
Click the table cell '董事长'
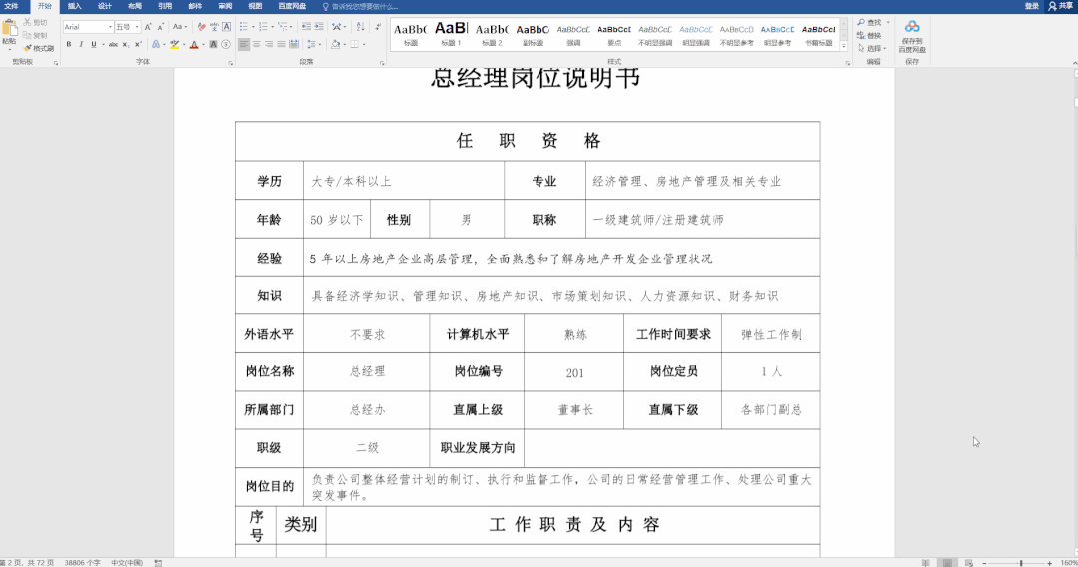[x=574, y=410]
